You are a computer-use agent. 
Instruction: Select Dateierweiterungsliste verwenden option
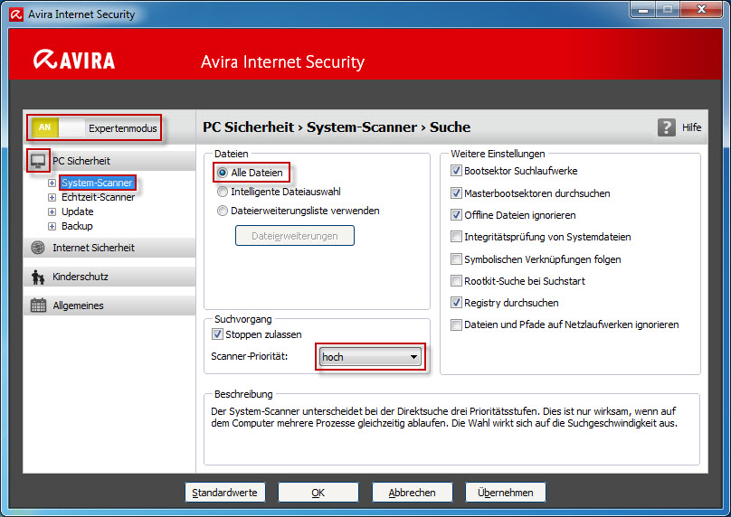pos(223,211)
